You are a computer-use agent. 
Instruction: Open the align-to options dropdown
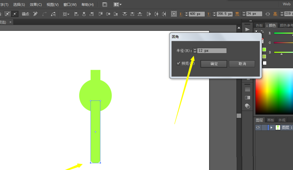pos(66,14)
